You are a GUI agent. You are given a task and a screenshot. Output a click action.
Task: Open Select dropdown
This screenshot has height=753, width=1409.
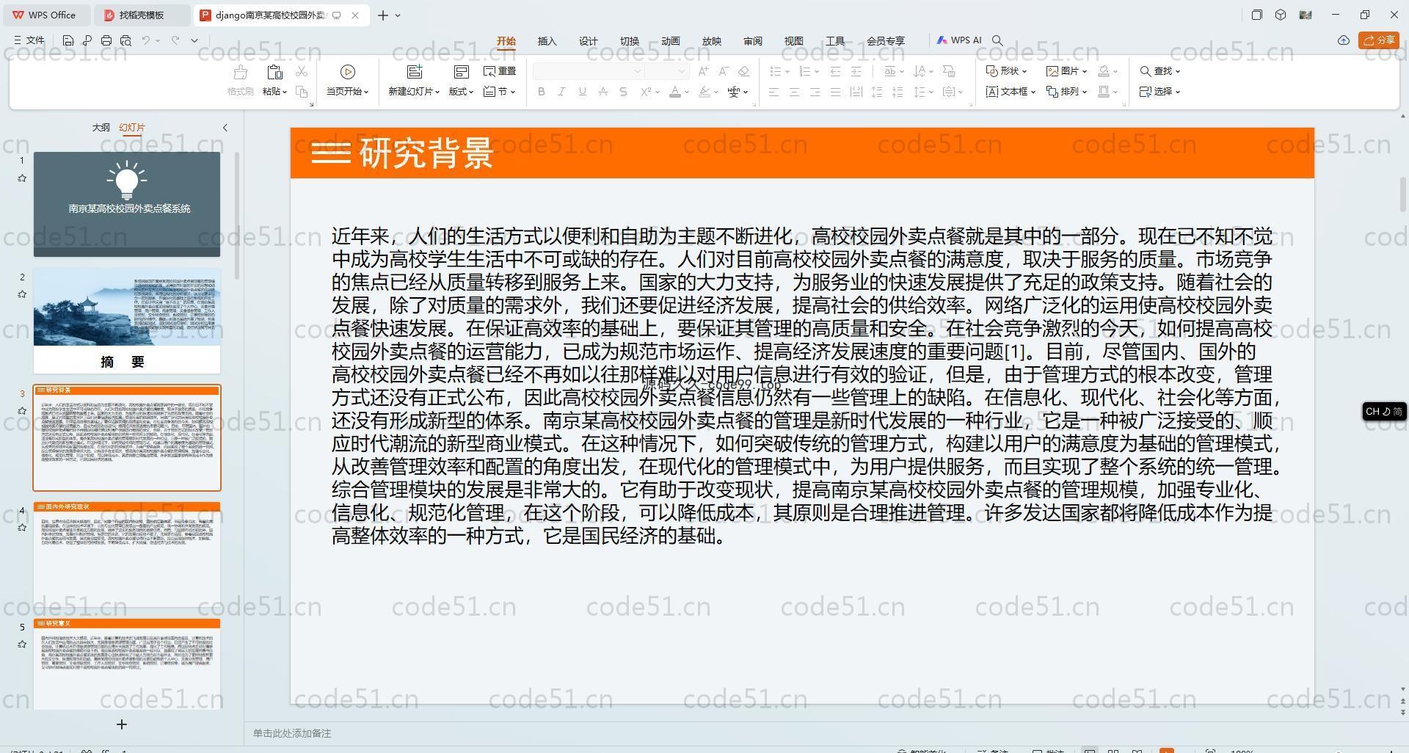pos(1159,92)
